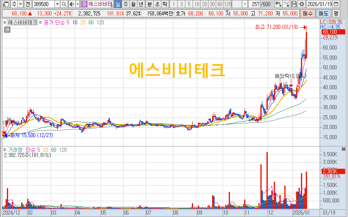Click the current price tag 68,100 on axis
348x217 pixels.
(x=333, y=32)
